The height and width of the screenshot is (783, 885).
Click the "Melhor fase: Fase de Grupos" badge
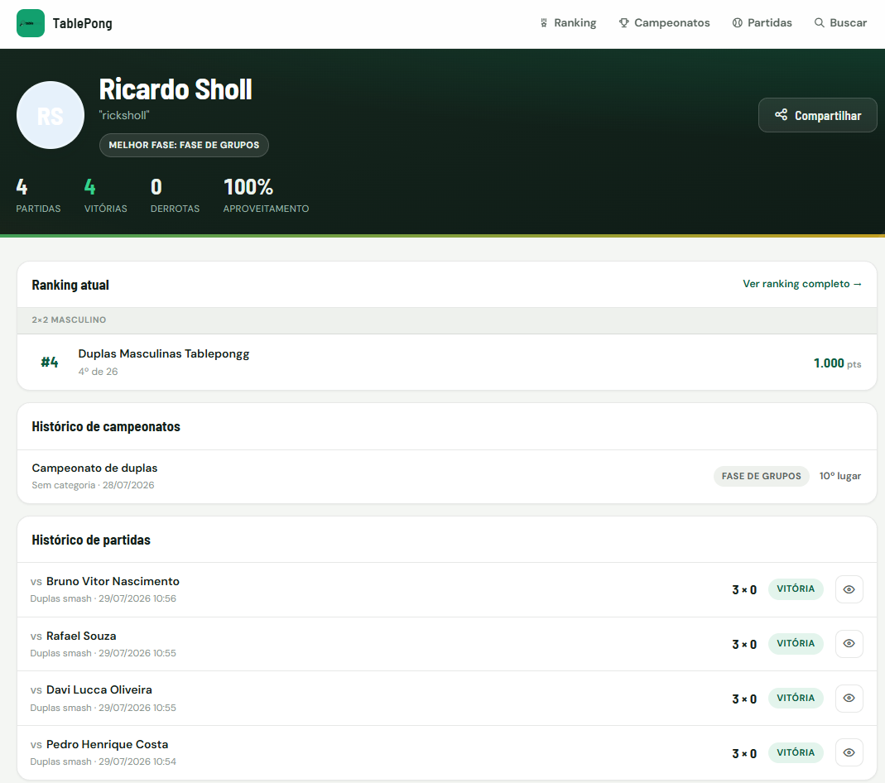184,145
